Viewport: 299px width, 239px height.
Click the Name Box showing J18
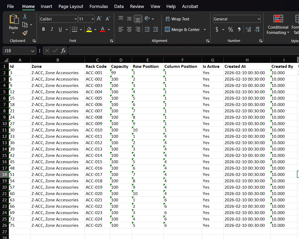(16, 51)
